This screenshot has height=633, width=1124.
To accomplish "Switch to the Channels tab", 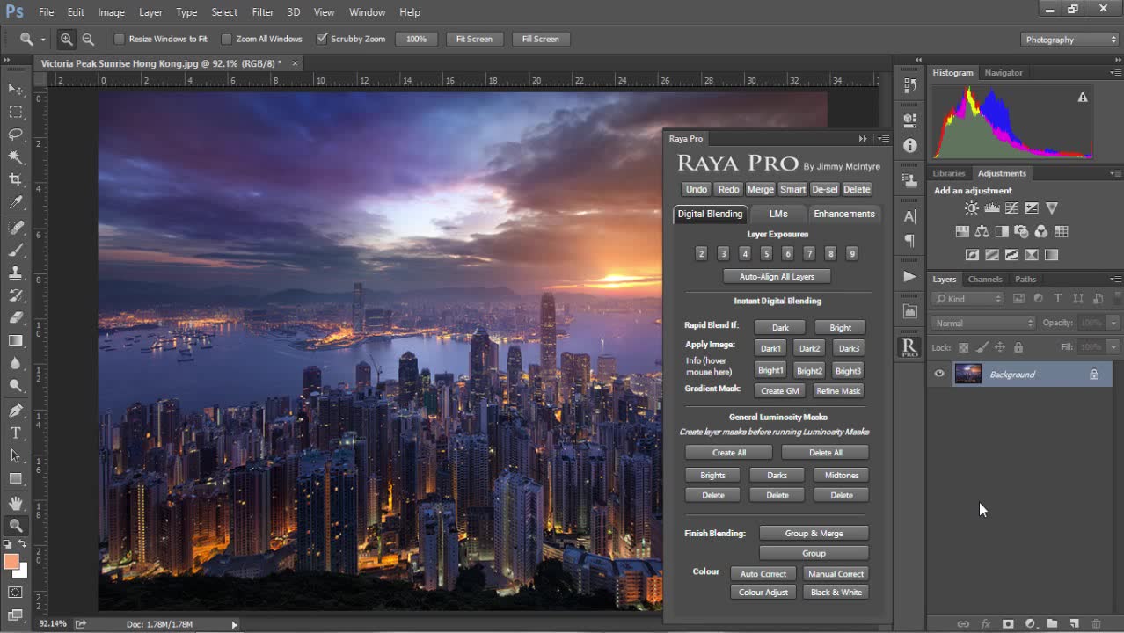I will click(985, 280).
